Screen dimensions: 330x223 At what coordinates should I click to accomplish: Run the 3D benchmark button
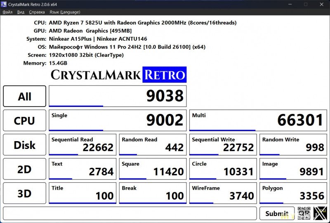(x=25, y=193)
